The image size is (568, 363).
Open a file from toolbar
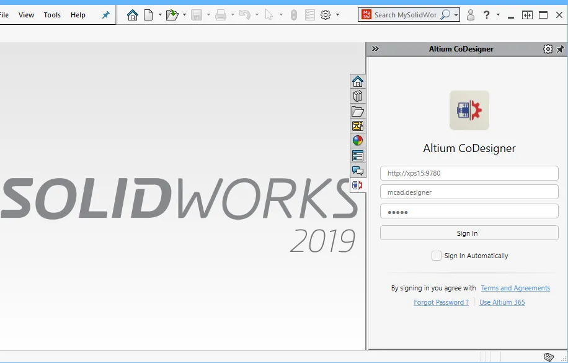coord(172,15)
